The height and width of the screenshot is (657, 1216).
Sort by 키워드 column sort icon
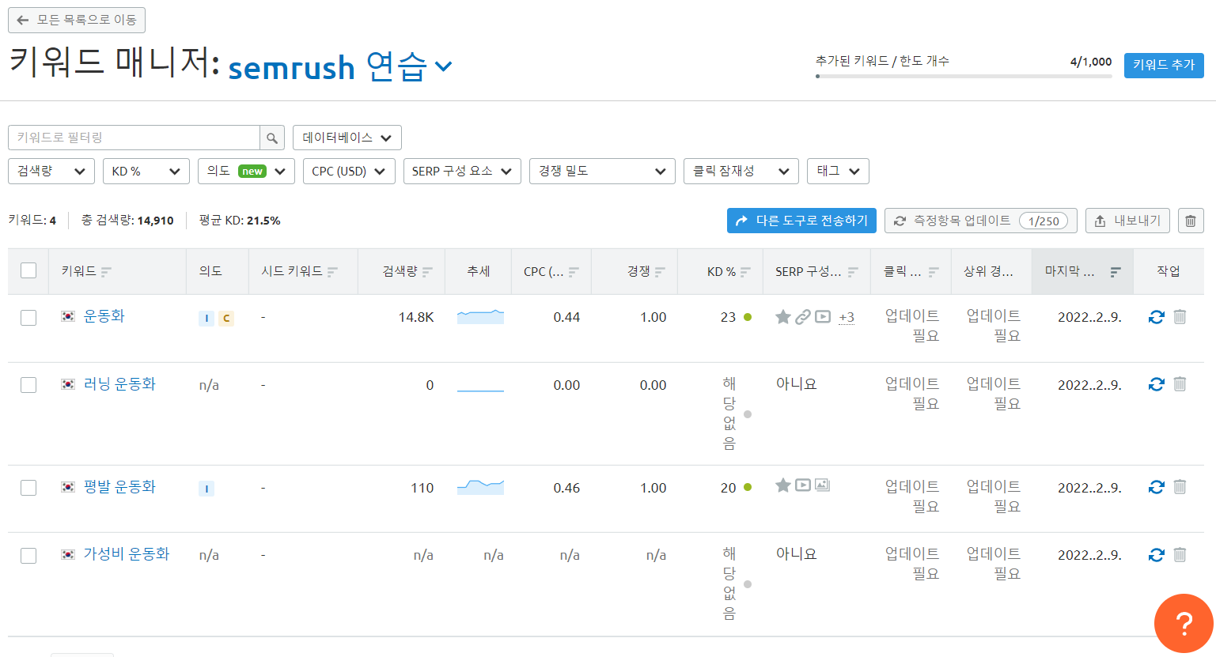pos(106,272)
